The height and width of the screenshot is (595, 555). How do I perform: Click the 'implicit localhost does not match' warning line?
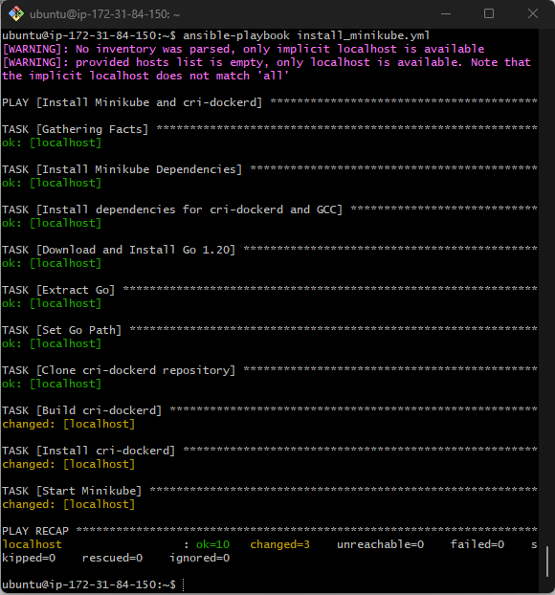tap(145, 76)
